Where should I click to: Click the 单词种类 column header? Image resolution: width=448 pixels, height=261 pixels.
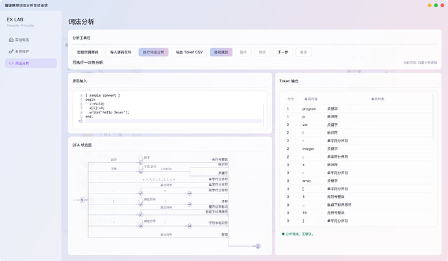[378, 99]
